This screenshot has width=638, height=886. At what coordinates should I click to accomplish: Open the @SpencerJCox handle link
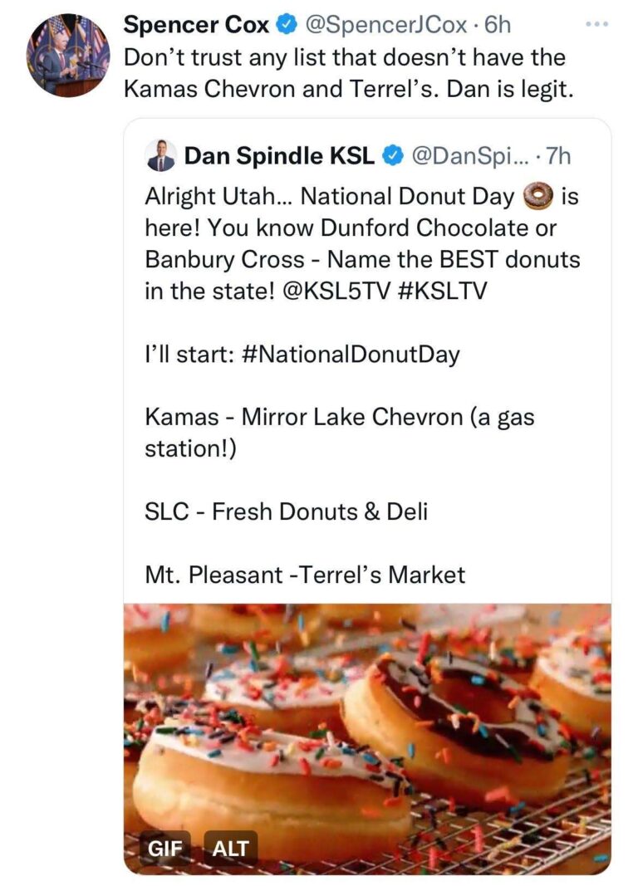(386, 25)
